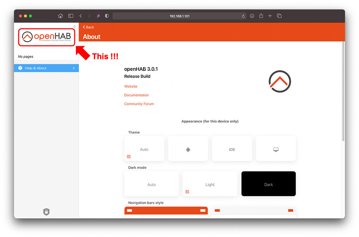Image resolution: width=359 pixels, height=237 pixels.
Task: Select the orange navigation bars style swatch
Action: [166, 210]
